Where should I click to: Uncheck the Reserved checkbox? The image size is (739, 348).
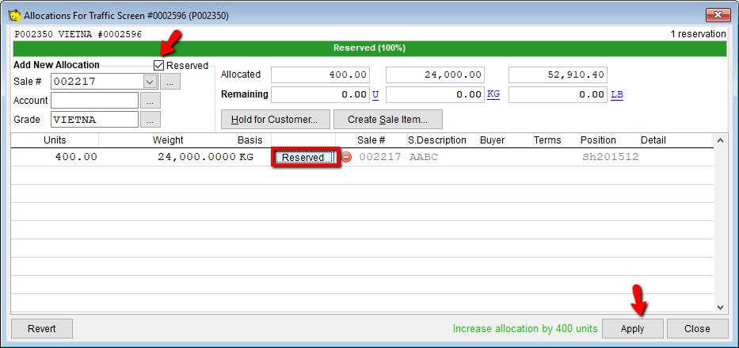pyautogui.click(x=159, y=66)
